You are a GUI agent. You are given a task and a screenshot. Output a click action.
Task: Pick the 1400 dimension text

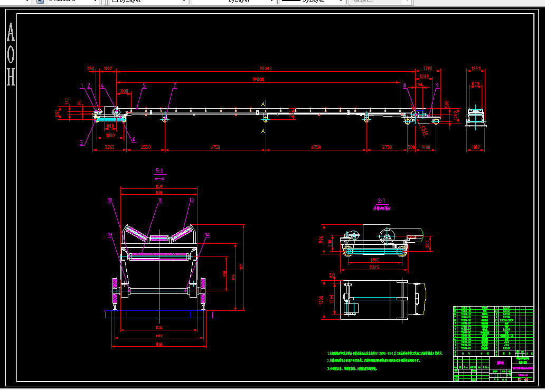point(426,147)
